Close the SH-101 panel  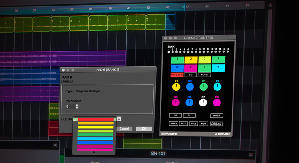tap(251, 154)
